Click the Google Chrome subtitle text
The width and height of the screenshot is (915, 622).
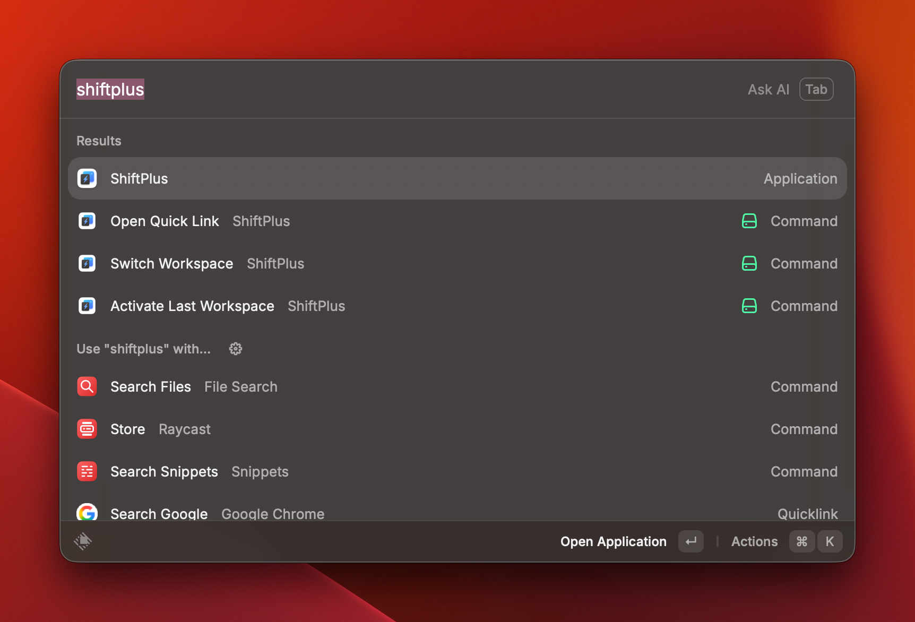[x=273, y=514]
